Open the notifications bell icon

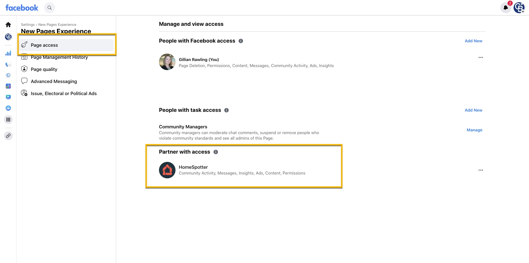(506, 8)
